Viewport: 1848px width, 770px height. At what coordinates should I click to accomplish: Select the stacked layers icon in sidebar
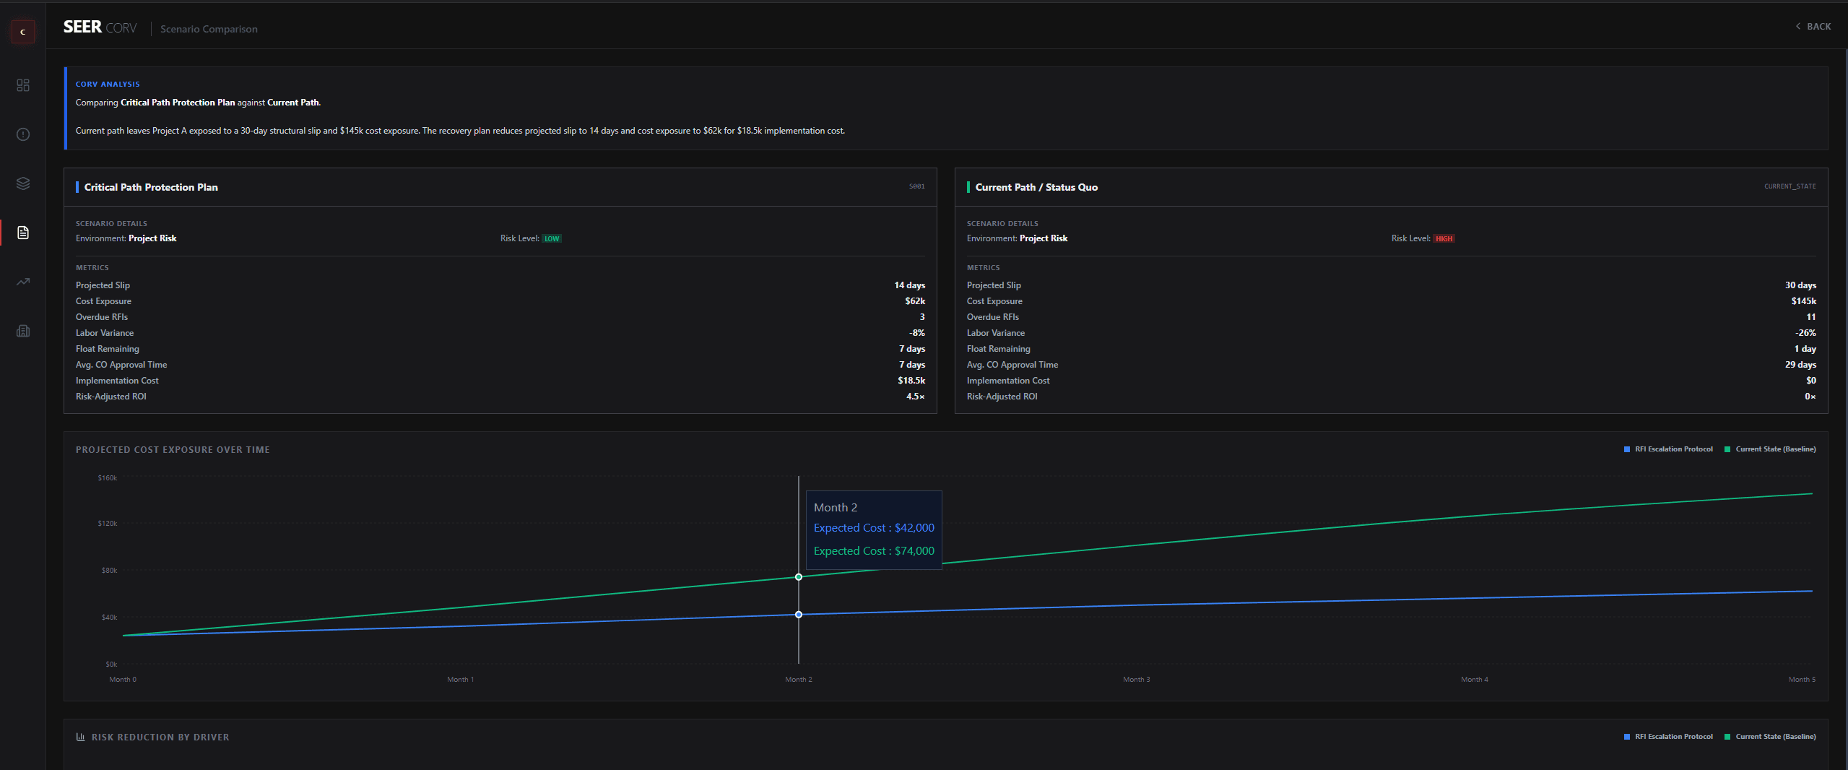click(23, 183)
